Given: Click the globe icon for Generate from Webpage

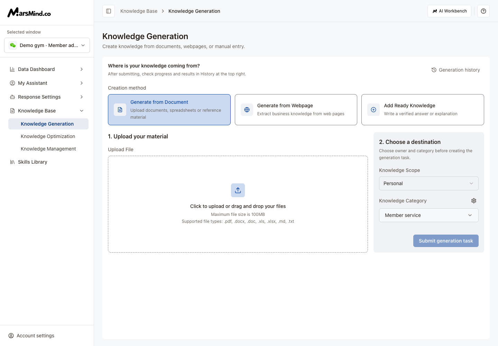Looking at the screenshot, I should (247, 110).
